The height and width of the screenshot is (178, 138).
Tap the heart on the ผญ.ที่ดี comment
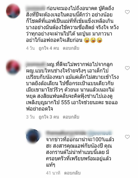click(x=127, y=68)
